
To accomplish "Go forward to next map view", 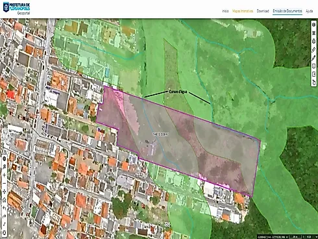I will click(x=5, y=216).
